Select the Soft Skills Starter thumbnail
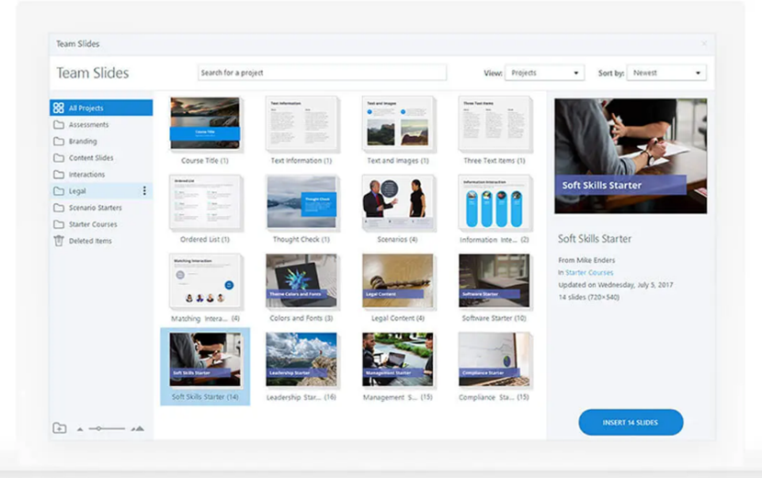The width and height of the screenshot is (762, 478). coord(205,359)
